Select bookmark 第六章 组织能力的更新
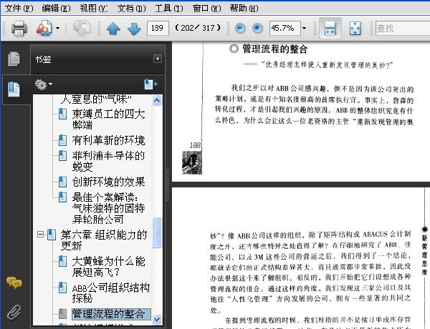The width and height of the screenshot is (430, 329). click(x=104, y=240)
